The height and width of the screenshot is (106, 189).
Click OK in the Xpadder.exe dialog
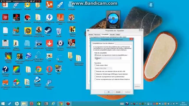point(109,92)
